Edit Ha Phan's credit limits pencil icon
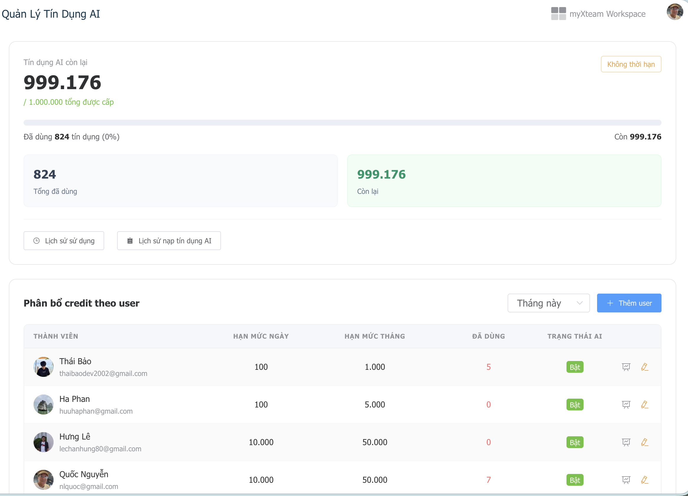Screen dimensions: 688x496 click(x=645, y=405)
